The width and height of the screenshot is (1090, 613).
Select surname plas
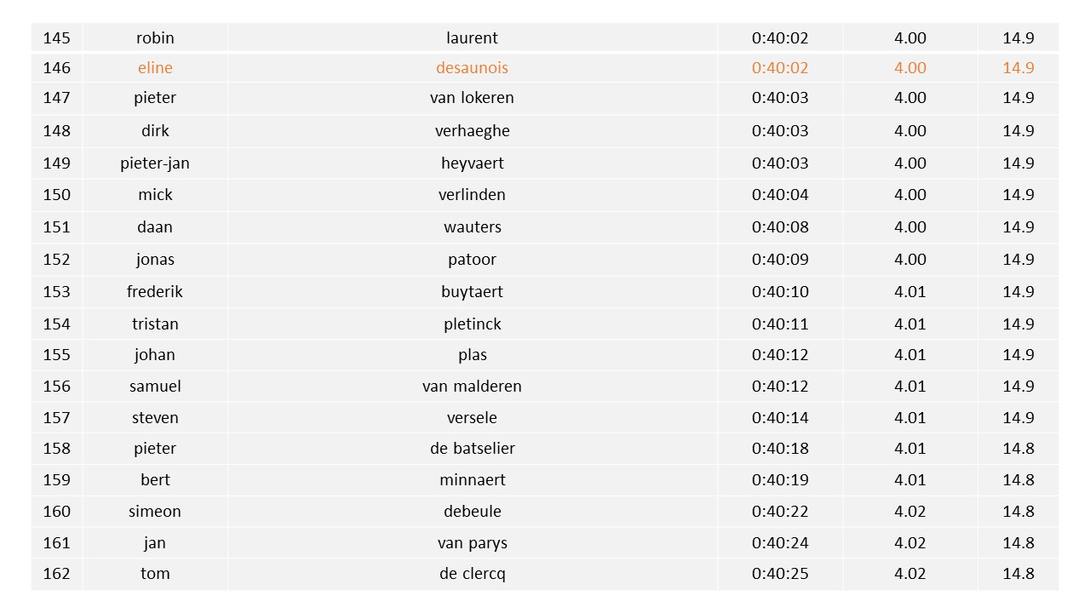pos(472,355)
